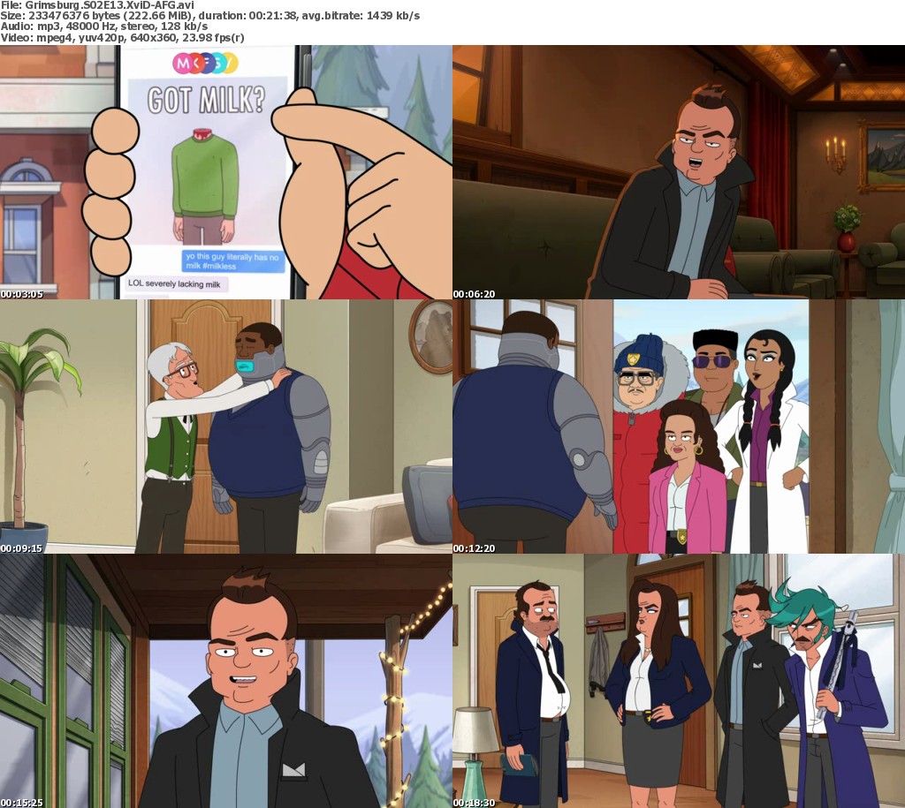Click the colorful logo above GOT MILK?
Viewport: 905px width, 808px height.
[x=205, y=63]
